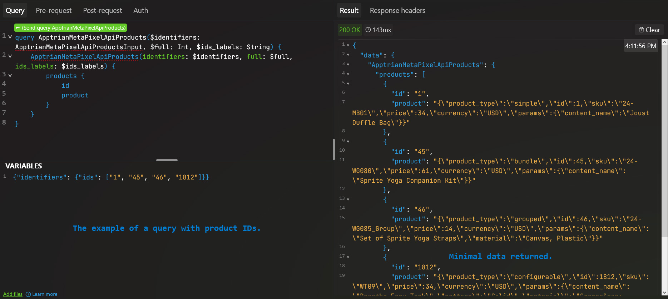Click the result panel scroll-up arrow
The image size is (668, 299).
(664, 42)
